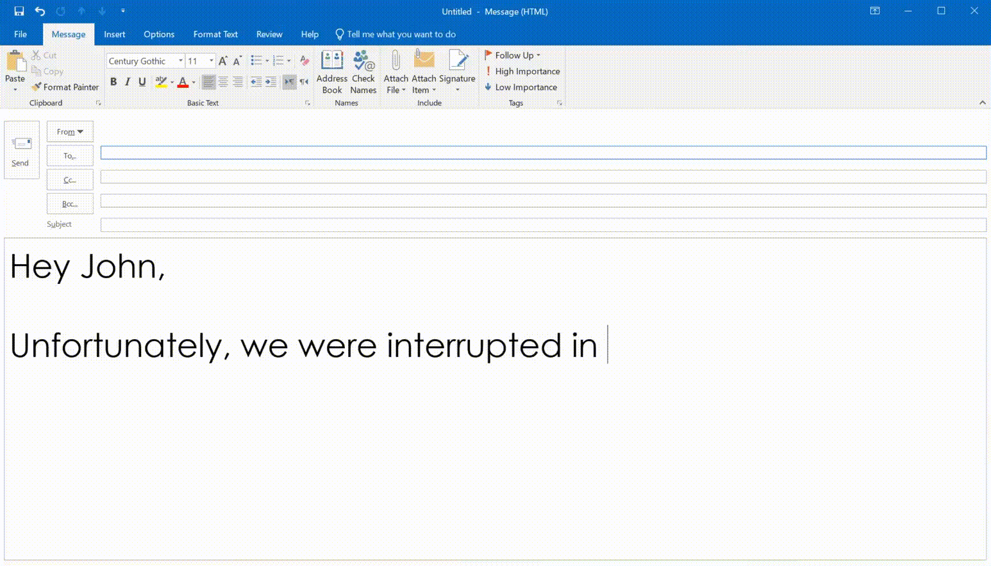Click the Cc... button

(70, 179)
